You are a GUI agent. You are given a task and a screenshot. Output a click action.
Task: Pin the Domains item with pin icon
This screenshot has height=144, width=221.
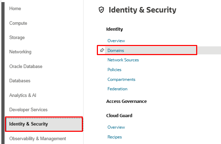click(102, 50)
